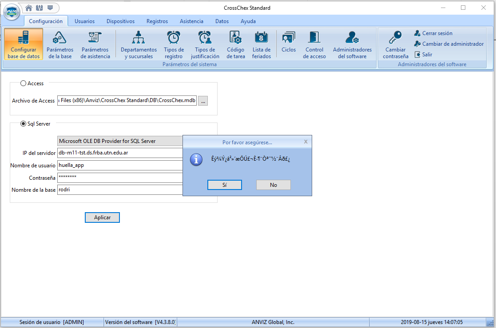This screenshot has width=496, height=328.
Task: Click Cambiar de administrador
Action: pos(449,43)
